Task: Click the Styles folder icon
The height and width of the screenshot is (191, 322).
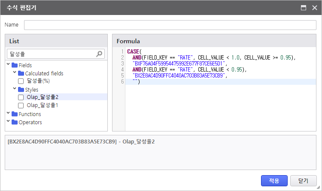Action: click(x=21, y=90)
